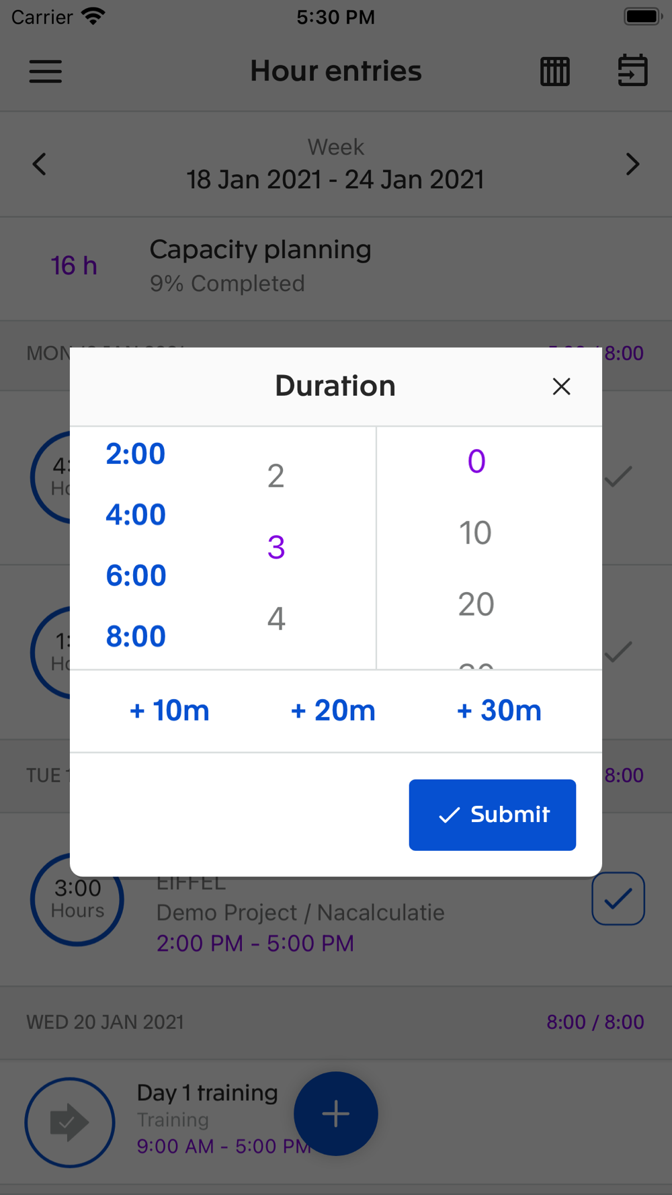This screenshot has width=672, height=1195.
Task: Pick 4 in the hours picker
Action: [276, 618]
